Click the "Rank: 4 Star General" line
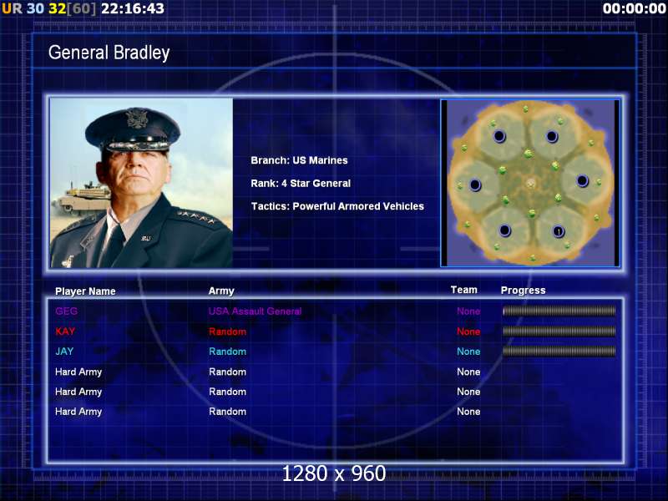Image resolution: width=668 pixels, height=501 pixels. [301, 183]
